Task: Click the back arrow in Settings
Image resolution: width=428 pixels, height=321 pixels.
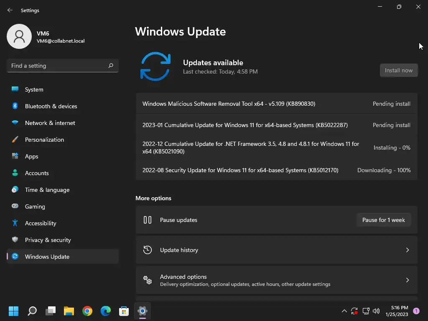Action: click(10, 10)
